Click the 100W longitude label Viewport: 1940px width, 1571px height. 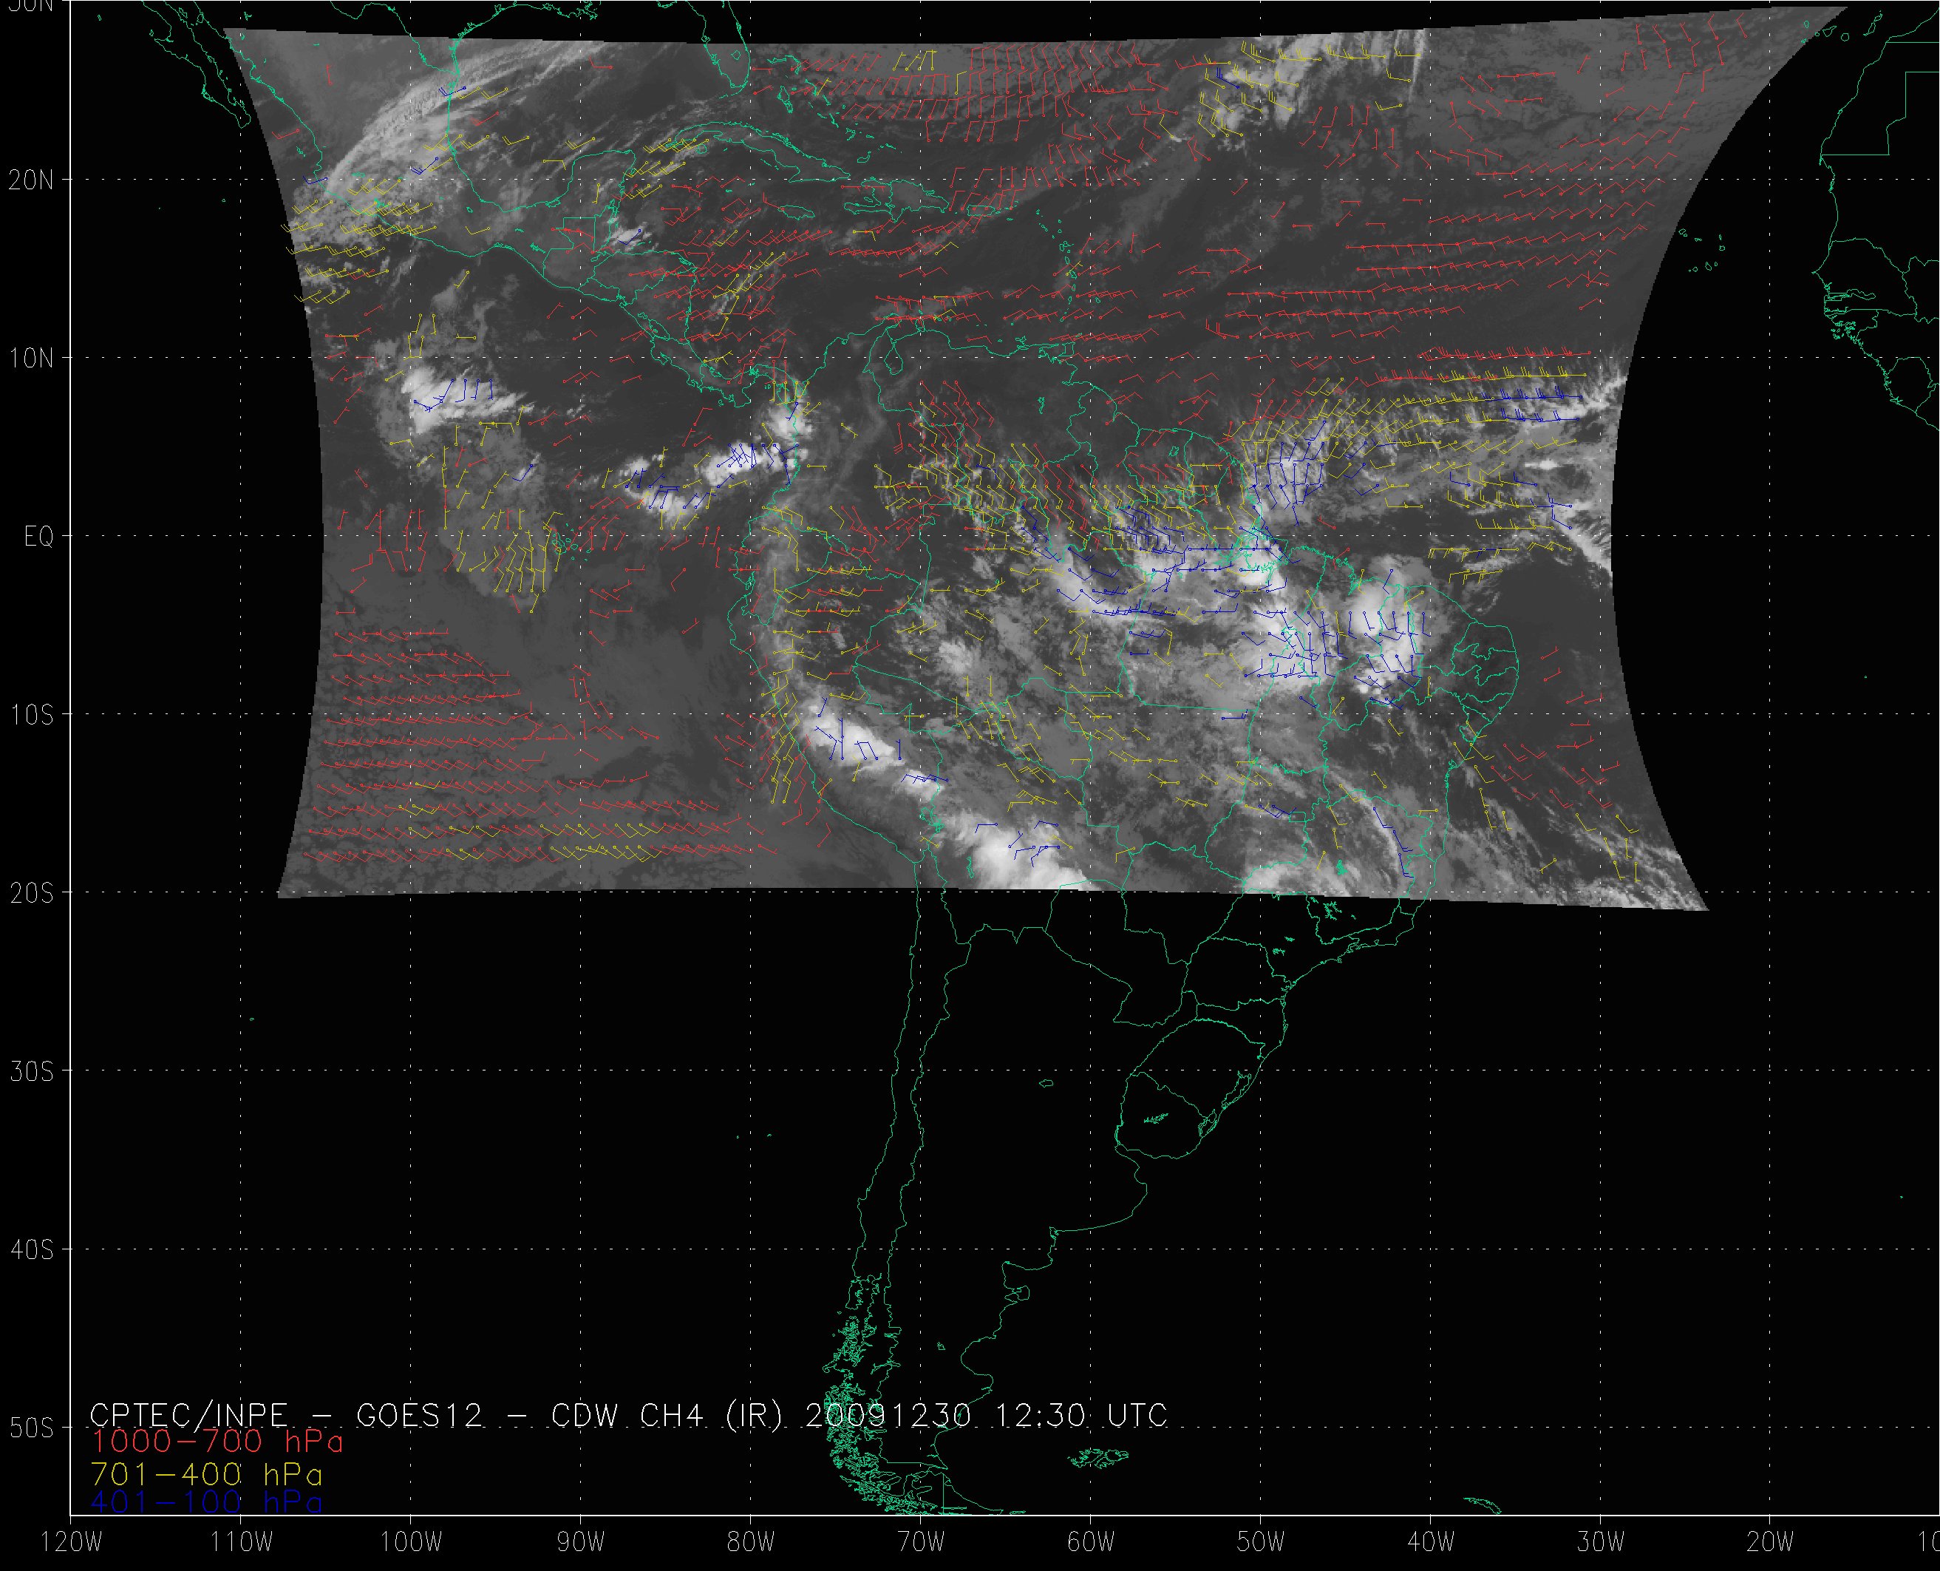point(411,1543)
